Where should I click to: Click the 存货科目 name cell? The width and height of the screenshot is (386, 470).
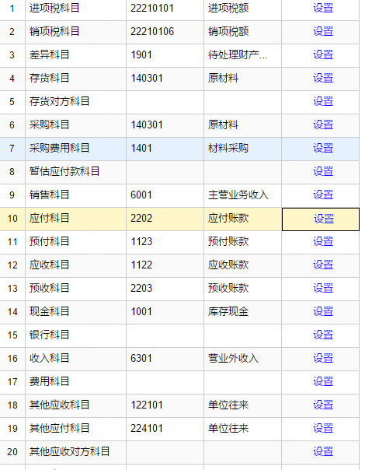coord(75,79)
